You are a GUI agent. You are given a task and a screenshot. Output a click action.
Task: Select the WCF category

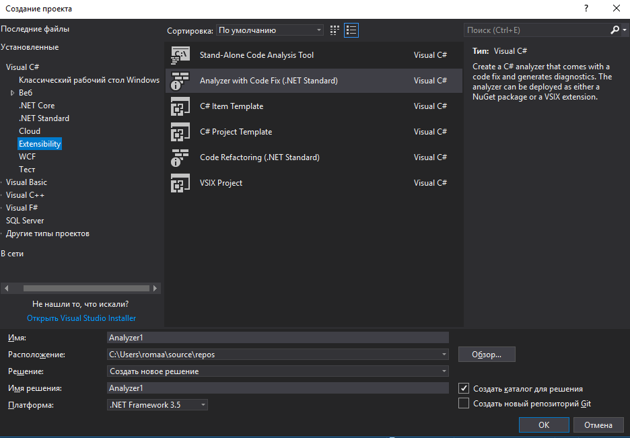(27, 157)
